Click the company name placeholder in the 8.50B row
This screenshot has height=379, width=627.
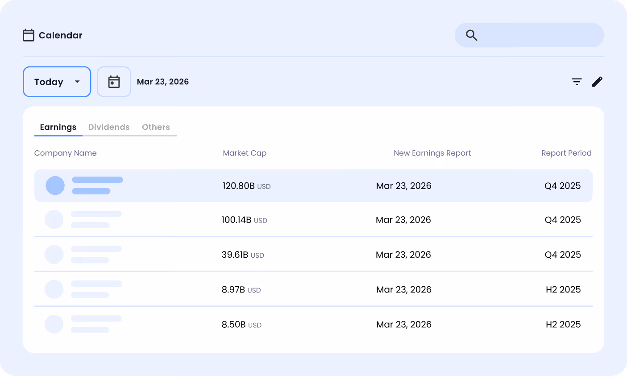(x=96, y=324)
